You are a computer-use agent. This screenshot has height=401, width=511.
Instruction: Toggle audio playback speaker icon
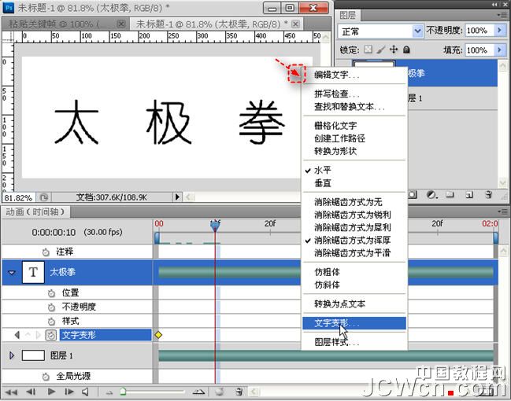pos(86,392)
